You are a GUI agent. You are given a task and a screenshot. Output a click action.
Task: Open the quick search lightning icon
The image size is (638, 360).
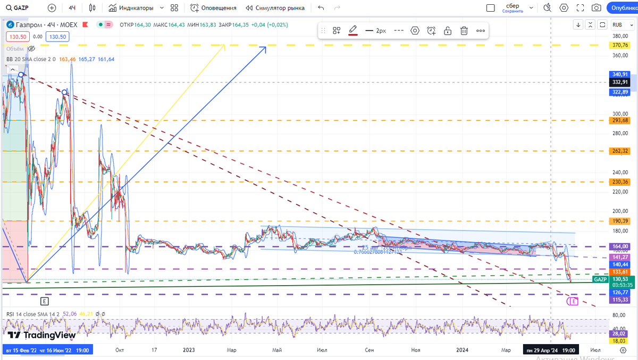tap(548, 8)
